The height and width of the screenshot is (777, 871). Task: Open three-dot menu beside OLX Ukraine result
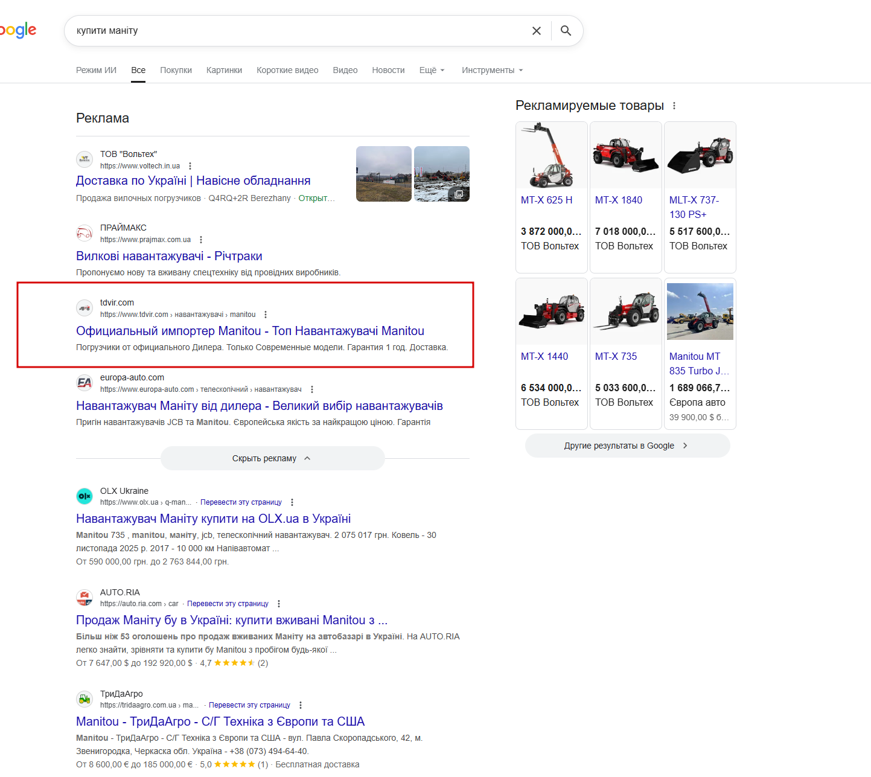[292, 502]
